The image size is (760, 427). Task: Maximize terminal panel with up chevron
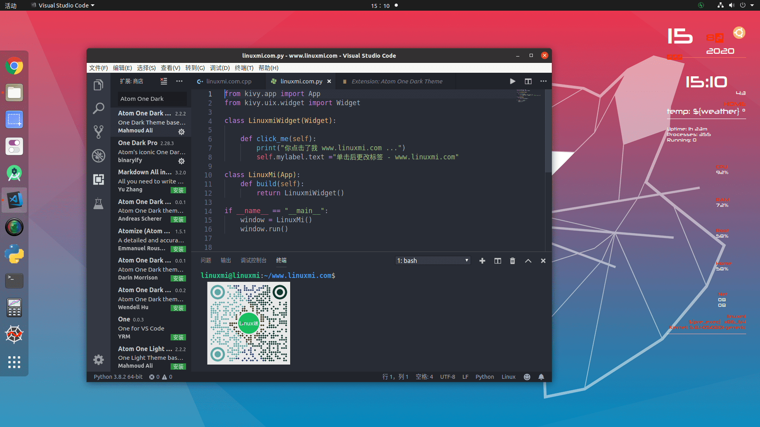[x=528, y=261]
